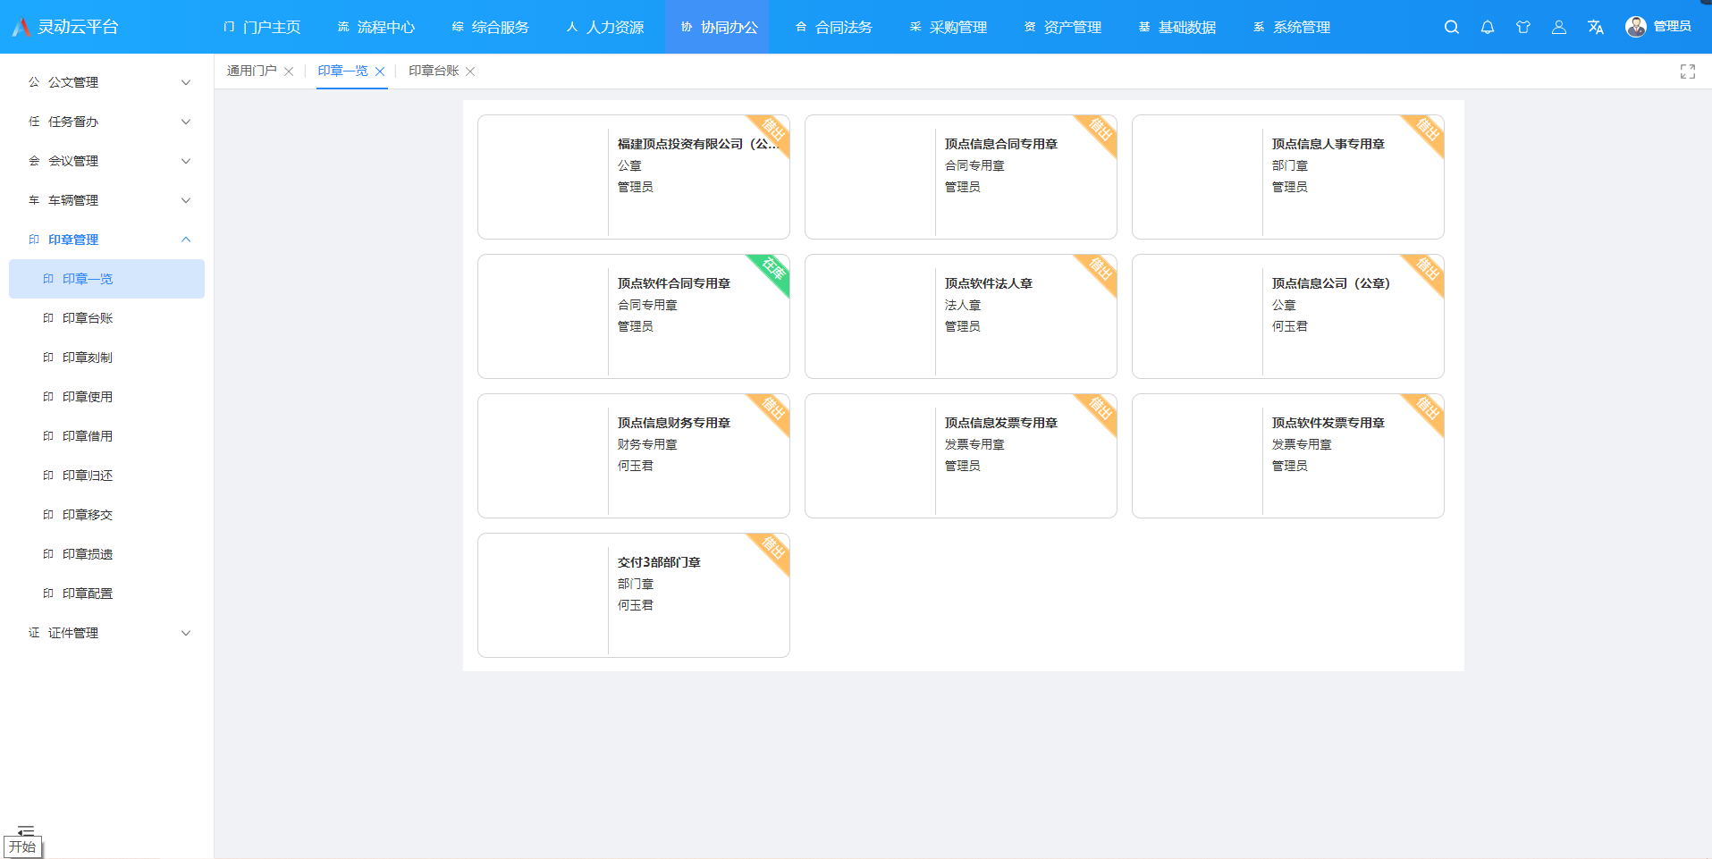The height and width of the screenshot is (859, 1712).
Task: Toggle fullscreen with the expand icon
Action: pyautogui.click(x=1687, y=72)
